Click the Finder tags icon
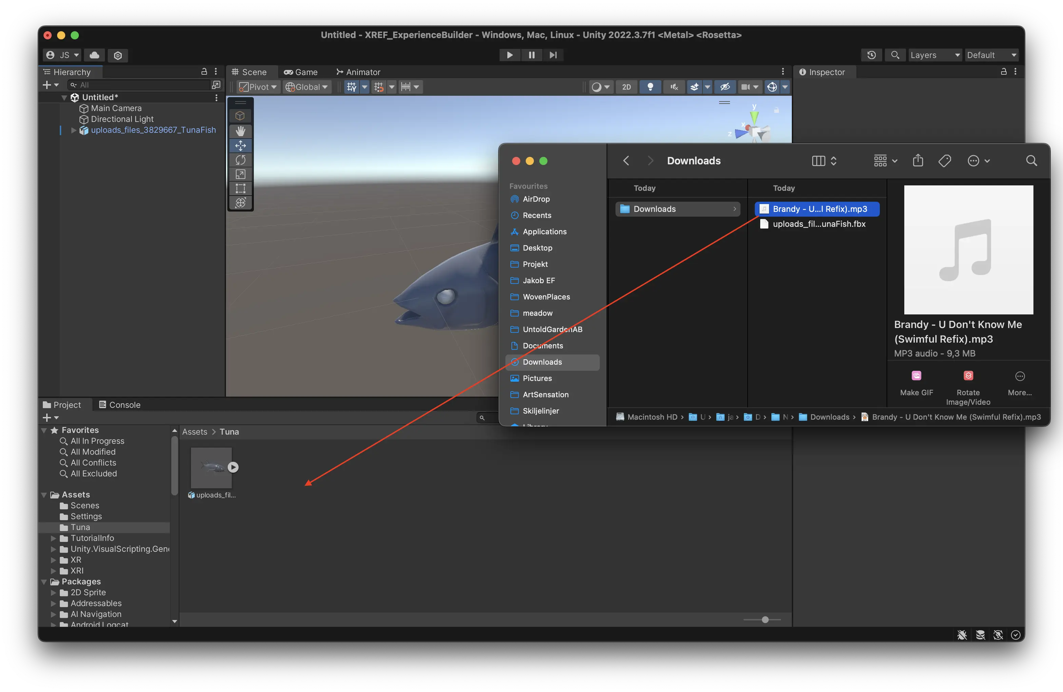 (945, 161)
